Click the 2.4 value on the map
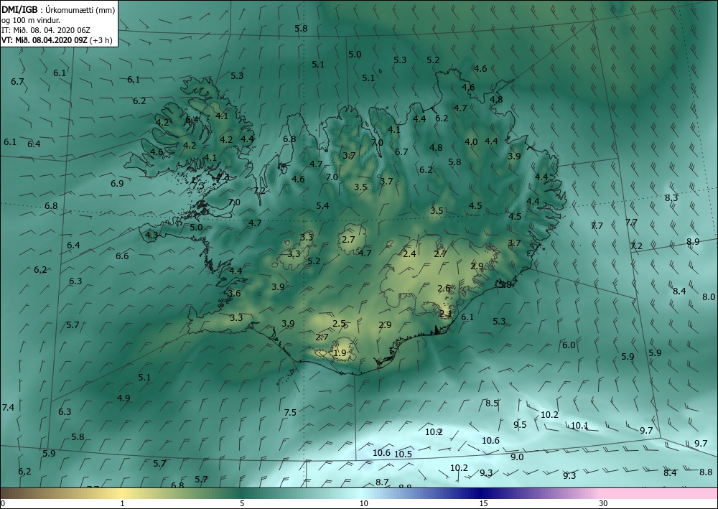Image resolution: width=718 pixels, height=509 pixels. [409, 253]
